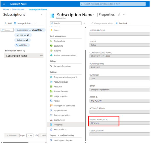Click the horizontal scrollbar thumb at bottom
Viewport: 151px width, 144px height.
tap(16, 142)
